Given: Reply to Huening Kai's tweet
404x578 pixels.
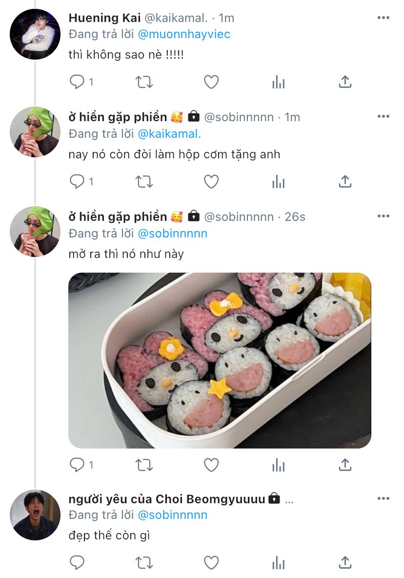Looking at the screenshot, I should point(77,82).
